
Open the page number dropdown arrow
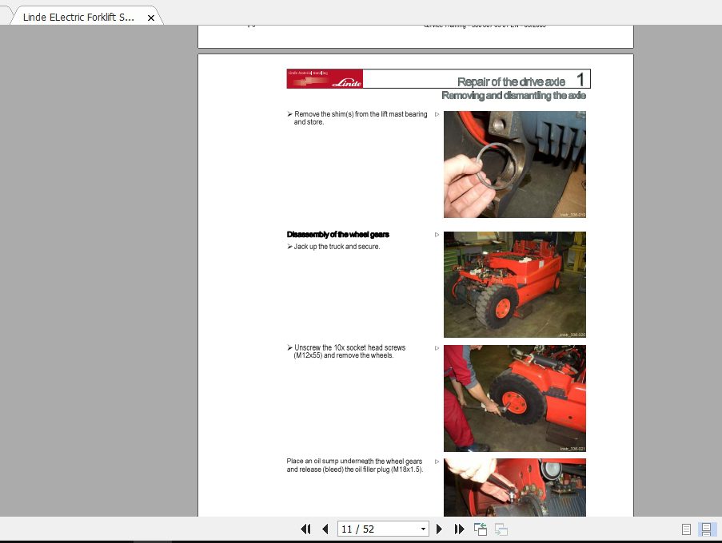(423, 529)
